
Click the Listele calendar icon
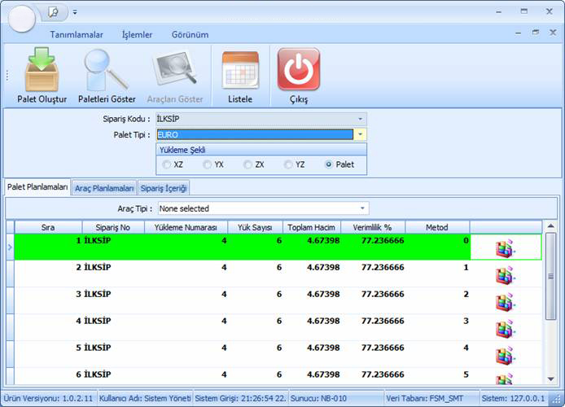coord(240,71)
